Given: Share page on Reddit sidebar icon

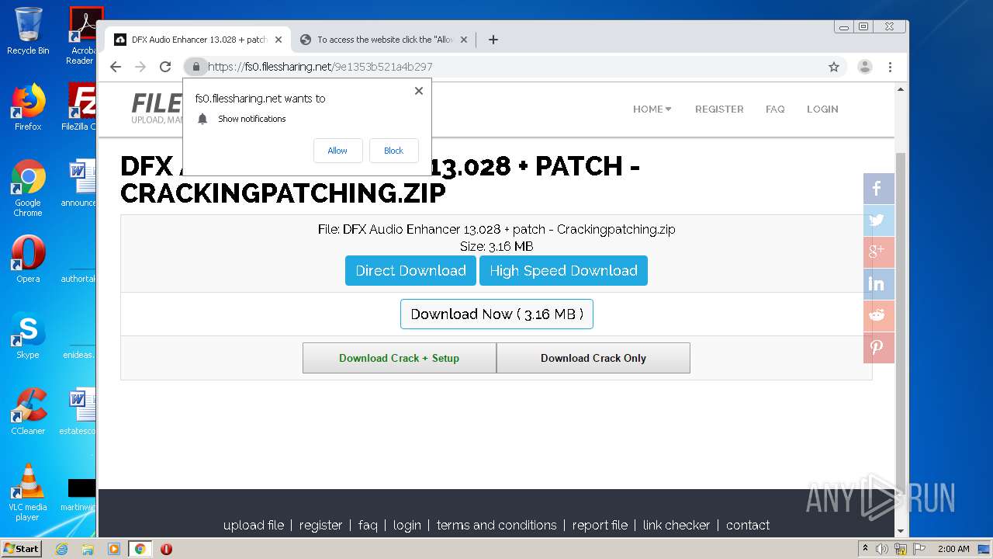Looking at the screenshot, I should click(878, 316).
